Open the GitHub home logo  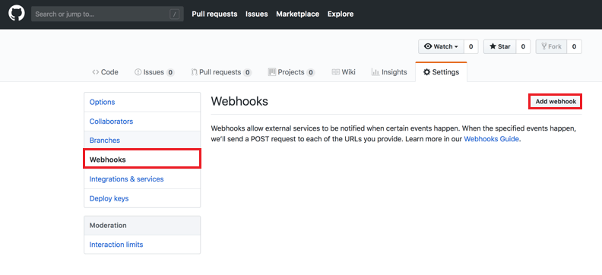click(x=17, y=14)
